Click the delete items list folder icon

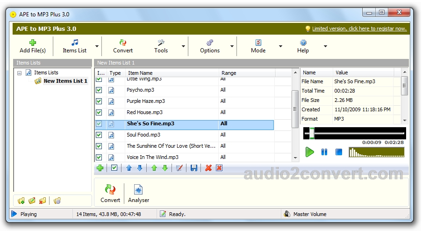pos(43,201)
